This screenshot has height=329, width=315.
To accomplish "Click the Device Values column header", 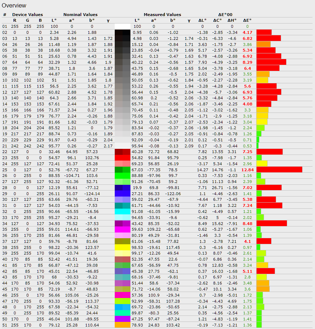I will coord(27,15).
